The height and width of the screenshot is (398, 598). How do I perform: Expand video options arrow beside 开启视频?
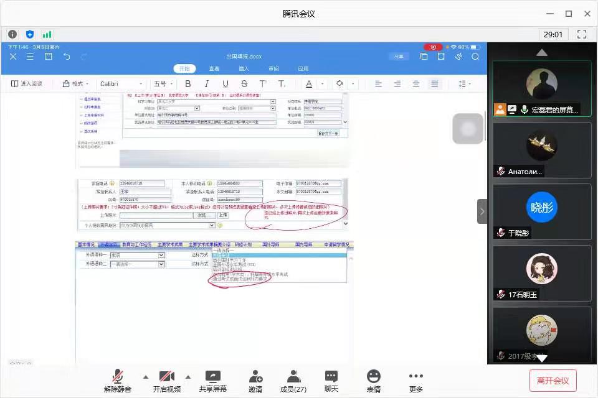coord(187,376)
